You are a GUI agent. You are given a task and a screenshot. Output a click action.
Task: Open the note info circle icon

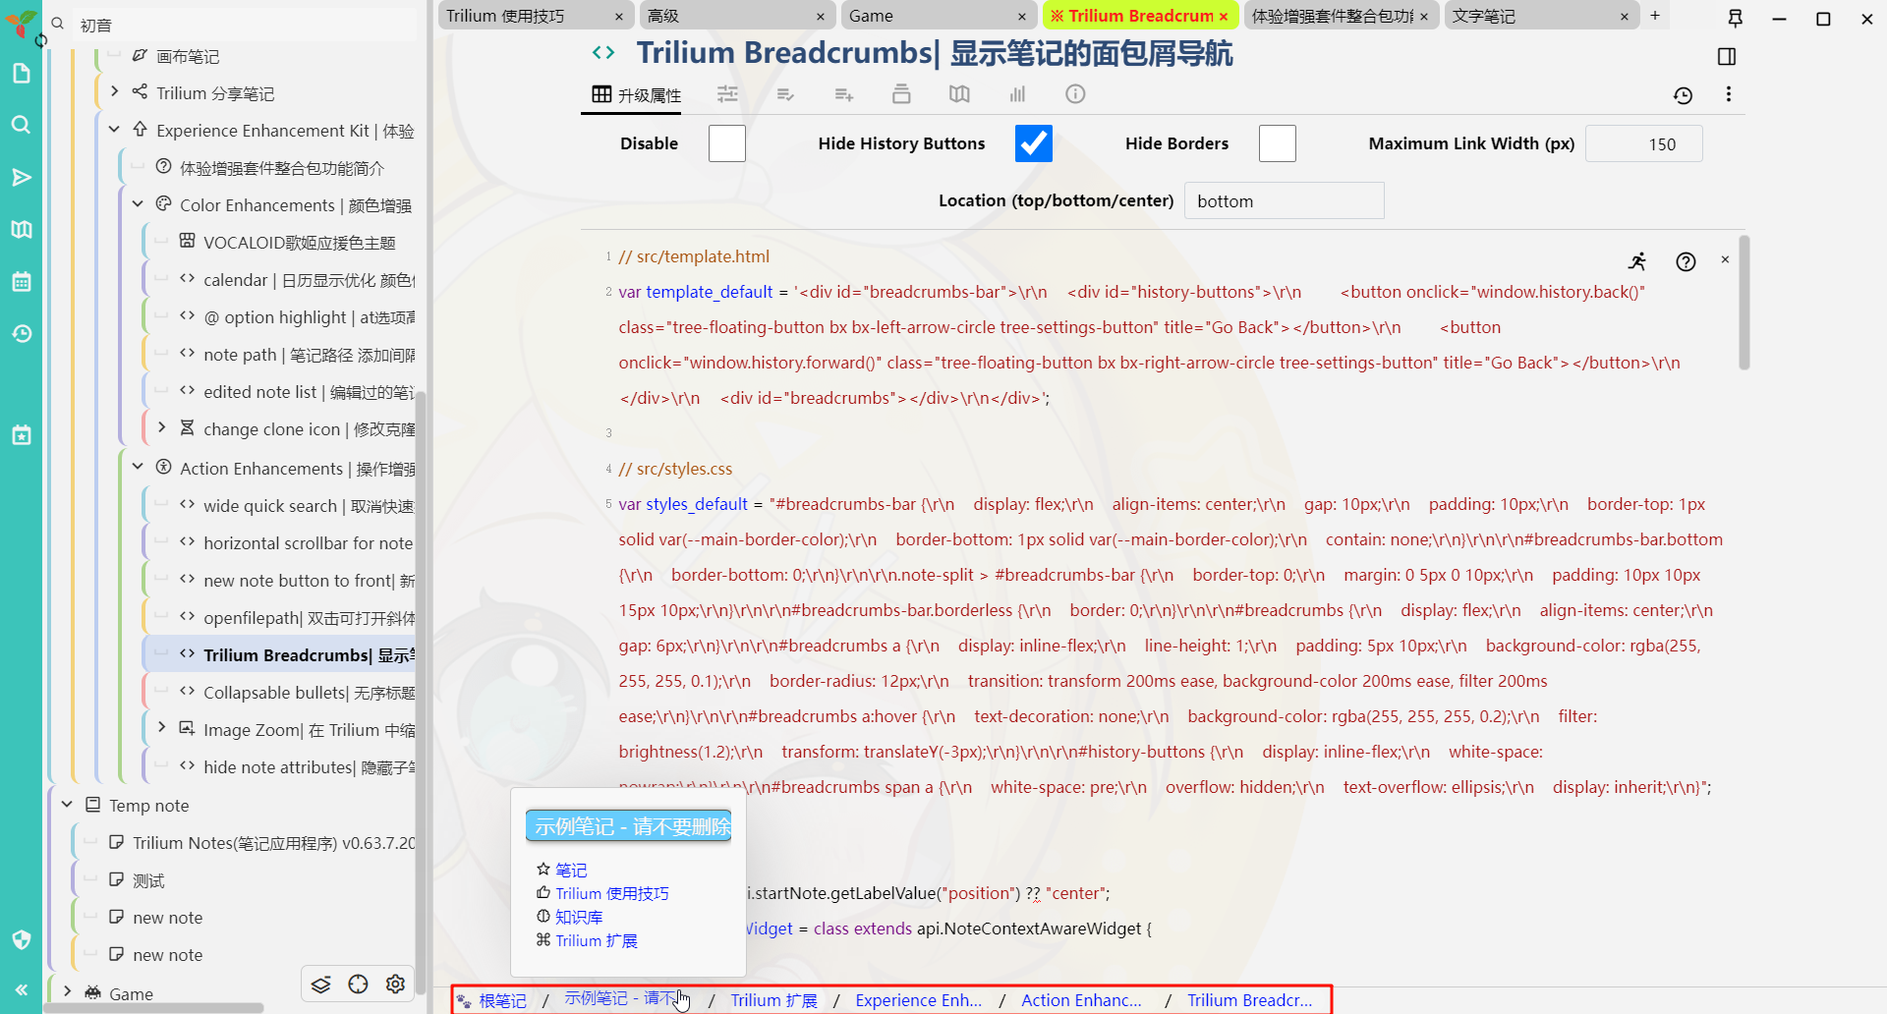point(1075,94)
